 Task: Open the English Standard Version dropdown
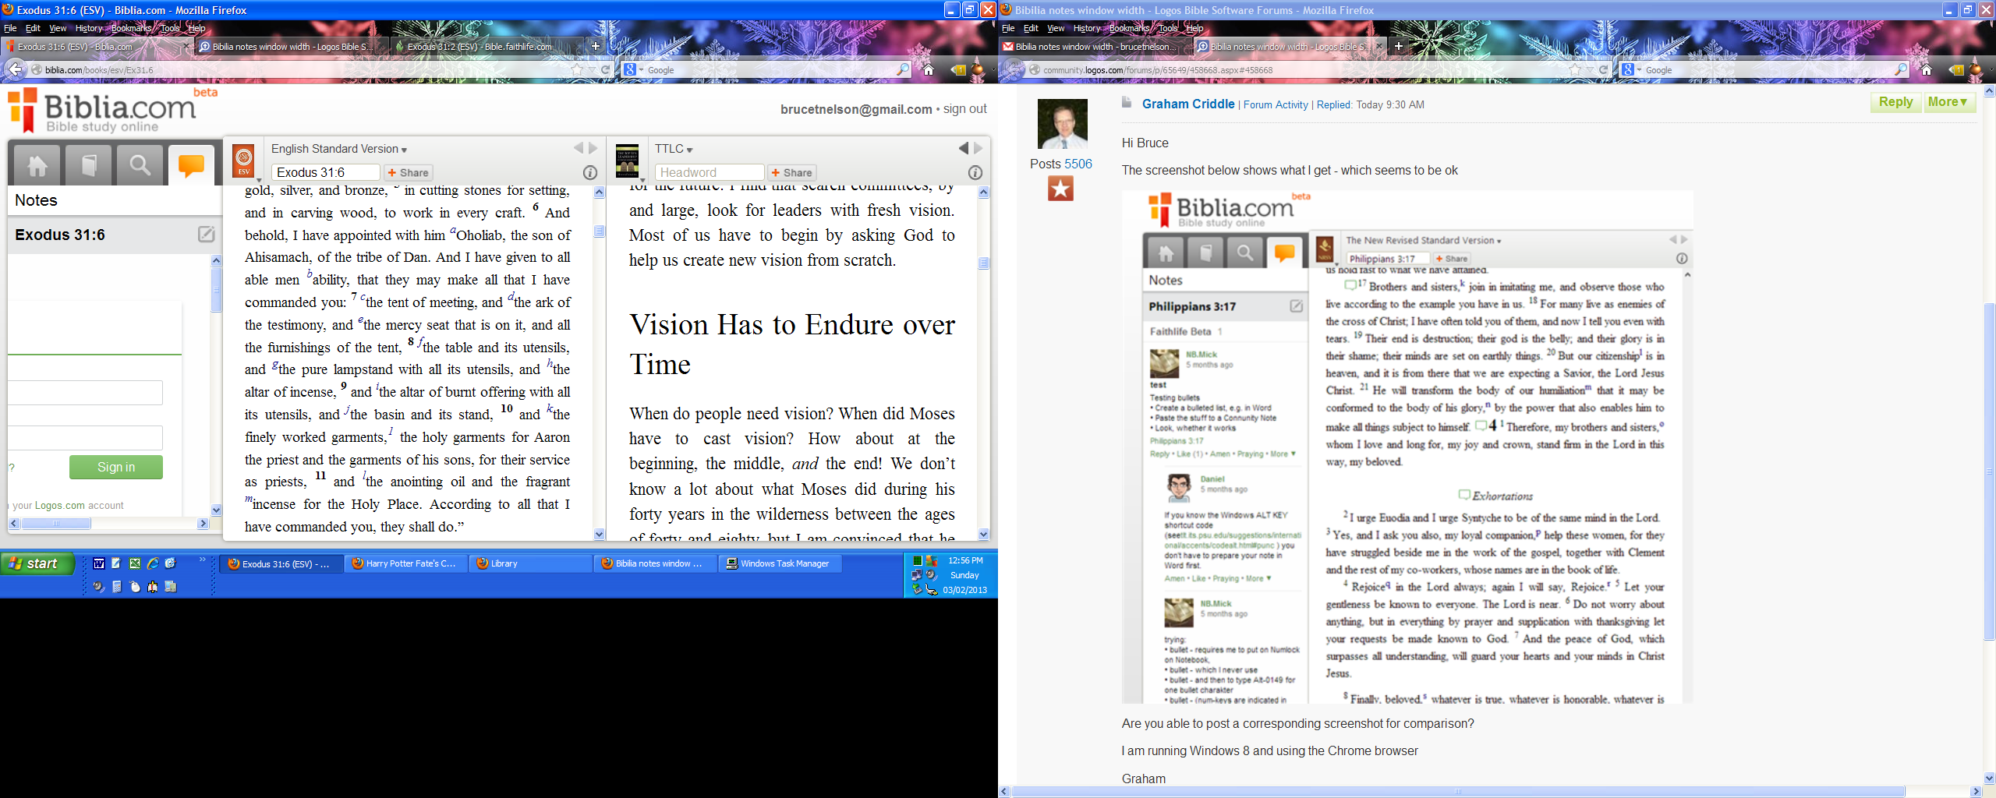[x=339, y=149]
